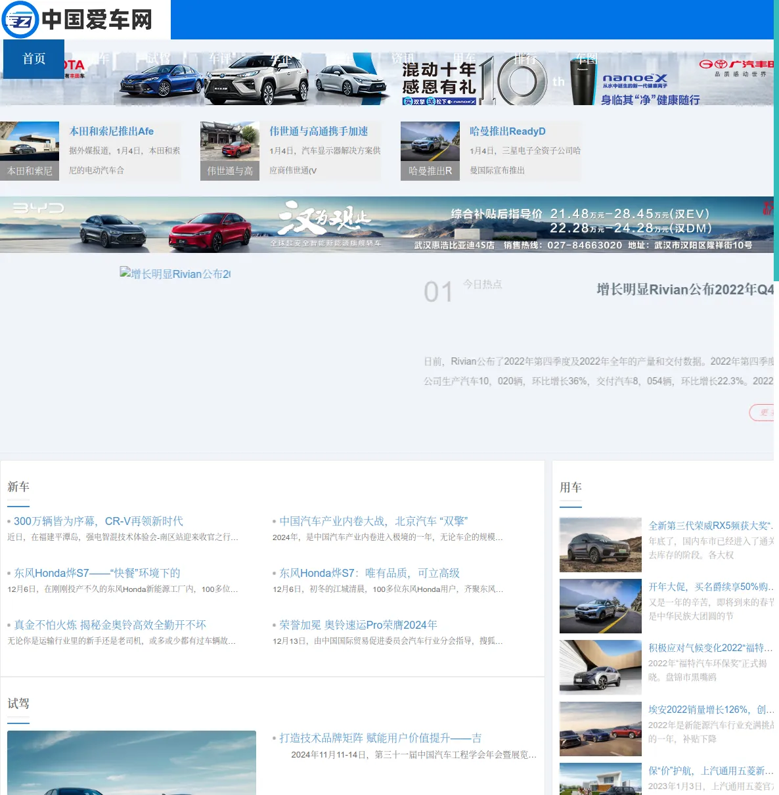Open article 开年大促，买名爵续享50%购

pyautogui.click(x=711, y=587)
